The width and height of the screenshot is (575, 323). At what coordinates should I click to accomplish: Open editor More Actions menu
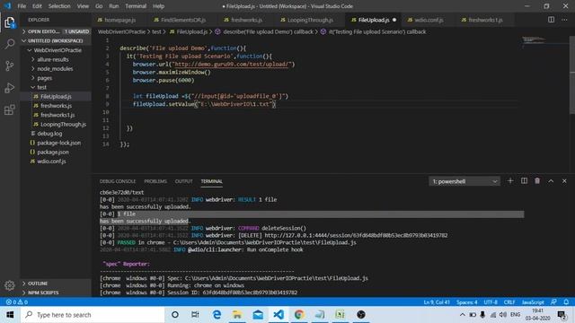564,20
